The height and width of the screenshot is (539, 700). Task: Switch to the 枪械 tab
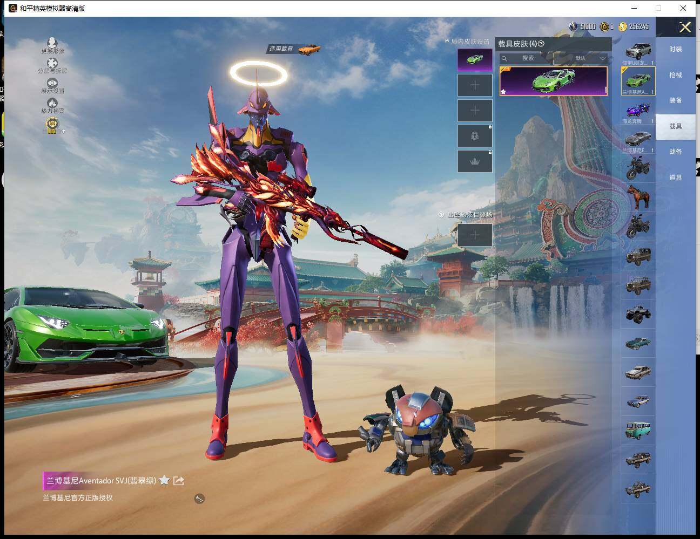[675, 75]
